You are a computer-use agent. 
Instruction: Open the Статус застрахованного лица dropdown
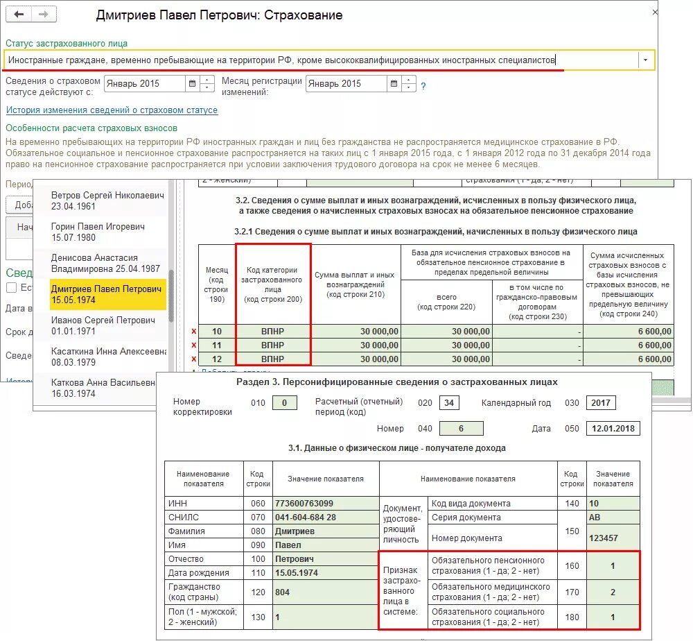click(x=646, y=60)
